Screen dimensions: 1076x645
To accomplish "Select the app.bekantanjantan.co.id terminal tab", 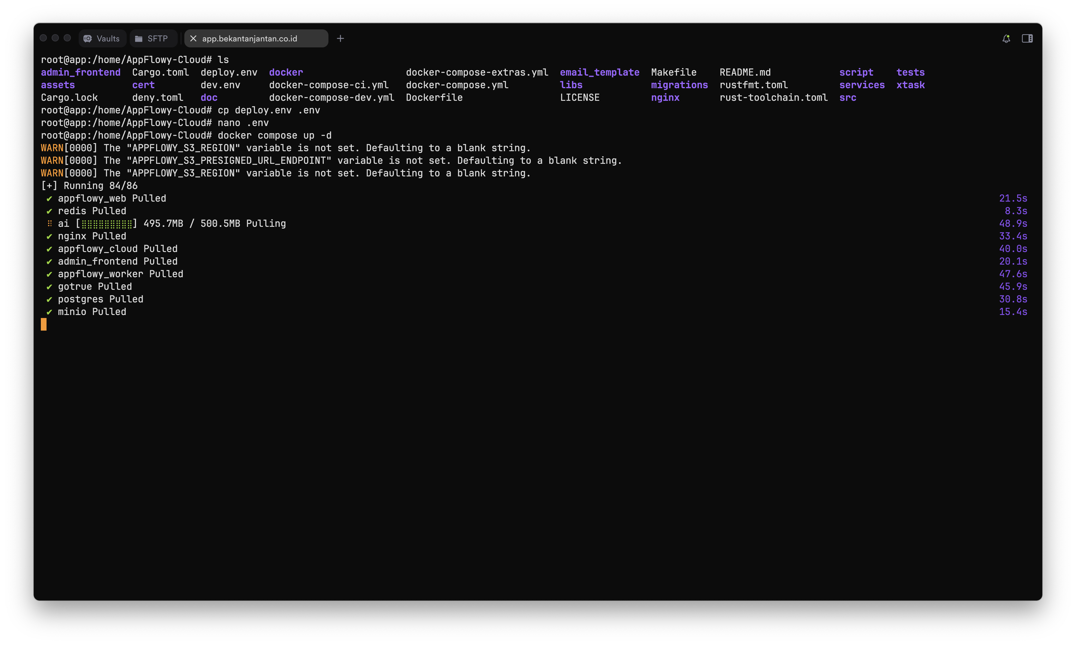I will tap(256, 39).
